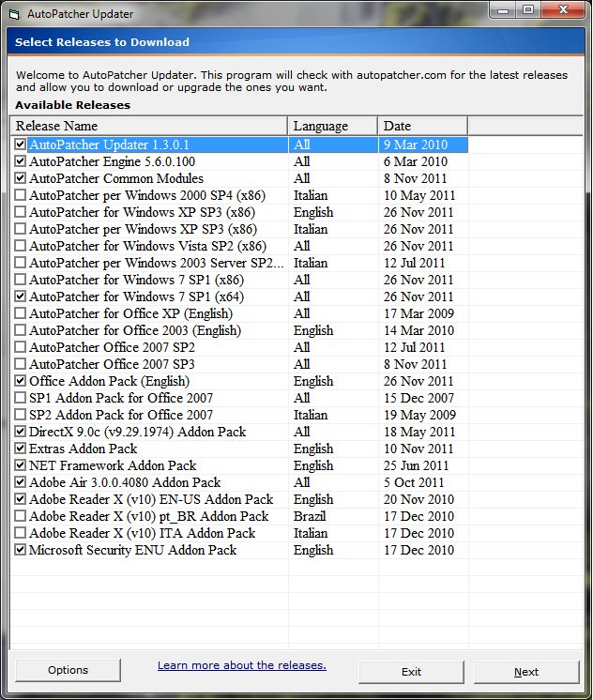Close the AutoPatcher Updater window
593x700 pixels.
(564, 9)
